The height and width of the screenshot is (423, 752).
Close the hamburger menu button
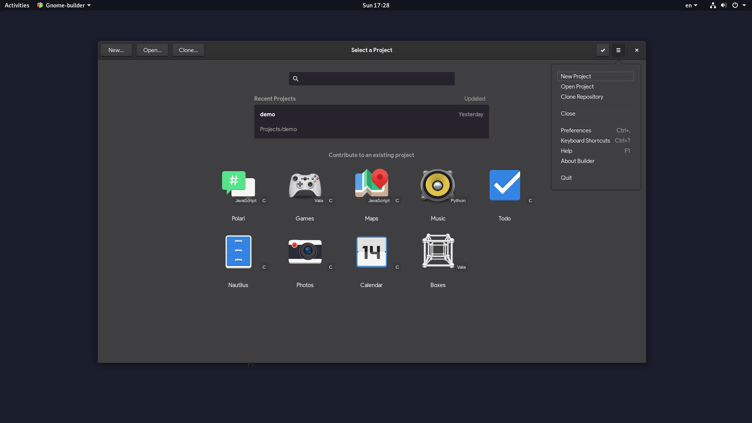coord(618,50)
